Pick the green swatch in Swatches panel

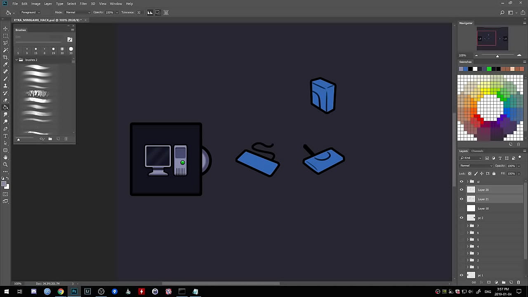coord(489,69)
